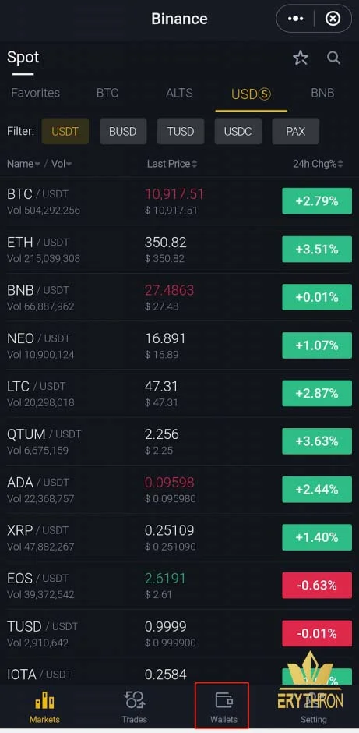Switch to the ALTS tab

(x=179, y=93)
